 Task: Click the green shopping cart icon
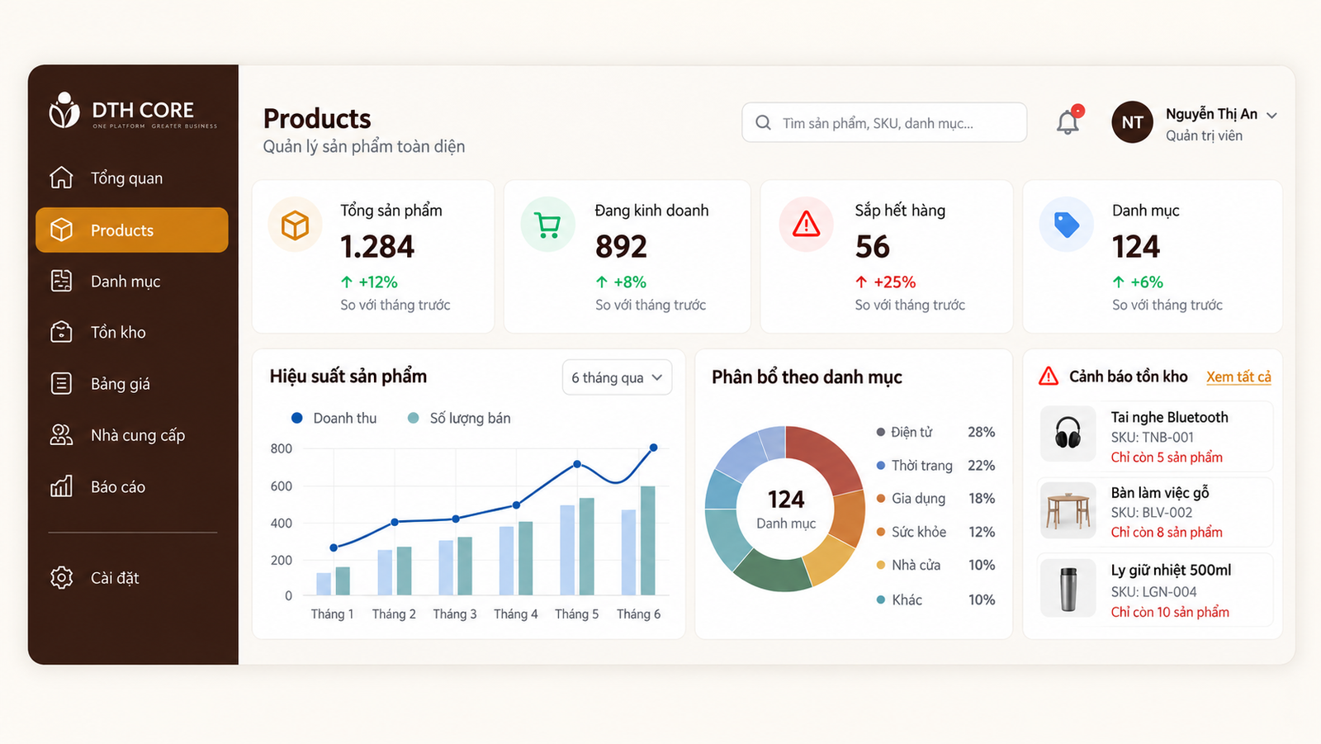pyautogui.click(x=547, y=225)
